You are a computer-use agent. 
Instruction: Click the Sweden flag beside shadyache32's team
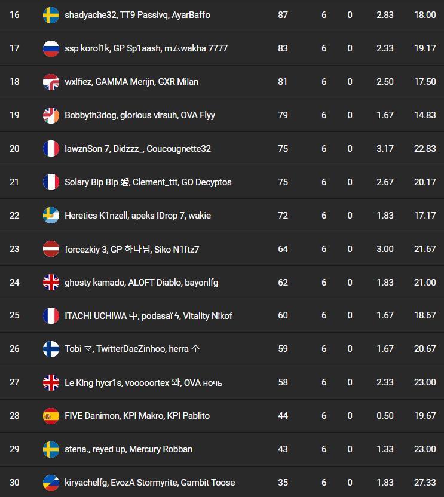51,15
